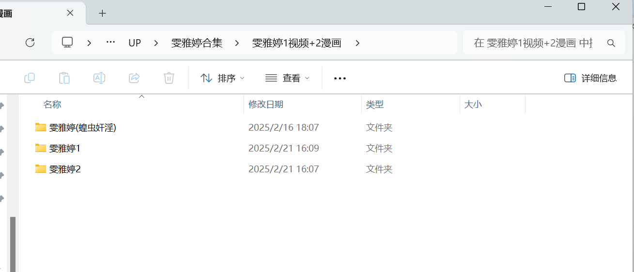Viewport: 634px width, 272px height.
Task: Click the date 2025/2/21 16:09
Action: click(284, 149)
